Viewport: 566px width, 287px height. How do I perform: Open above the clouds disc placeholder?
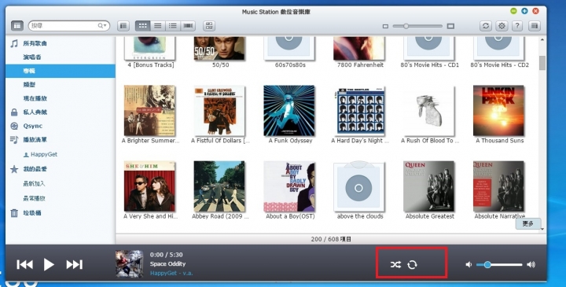tap(358, 186)
